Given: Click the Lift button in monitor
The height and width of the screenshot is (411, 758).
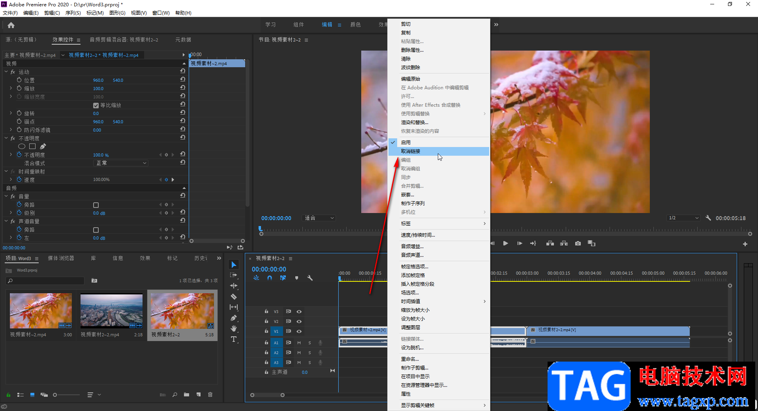Looking at the screenshot, I should pos(550,243).
